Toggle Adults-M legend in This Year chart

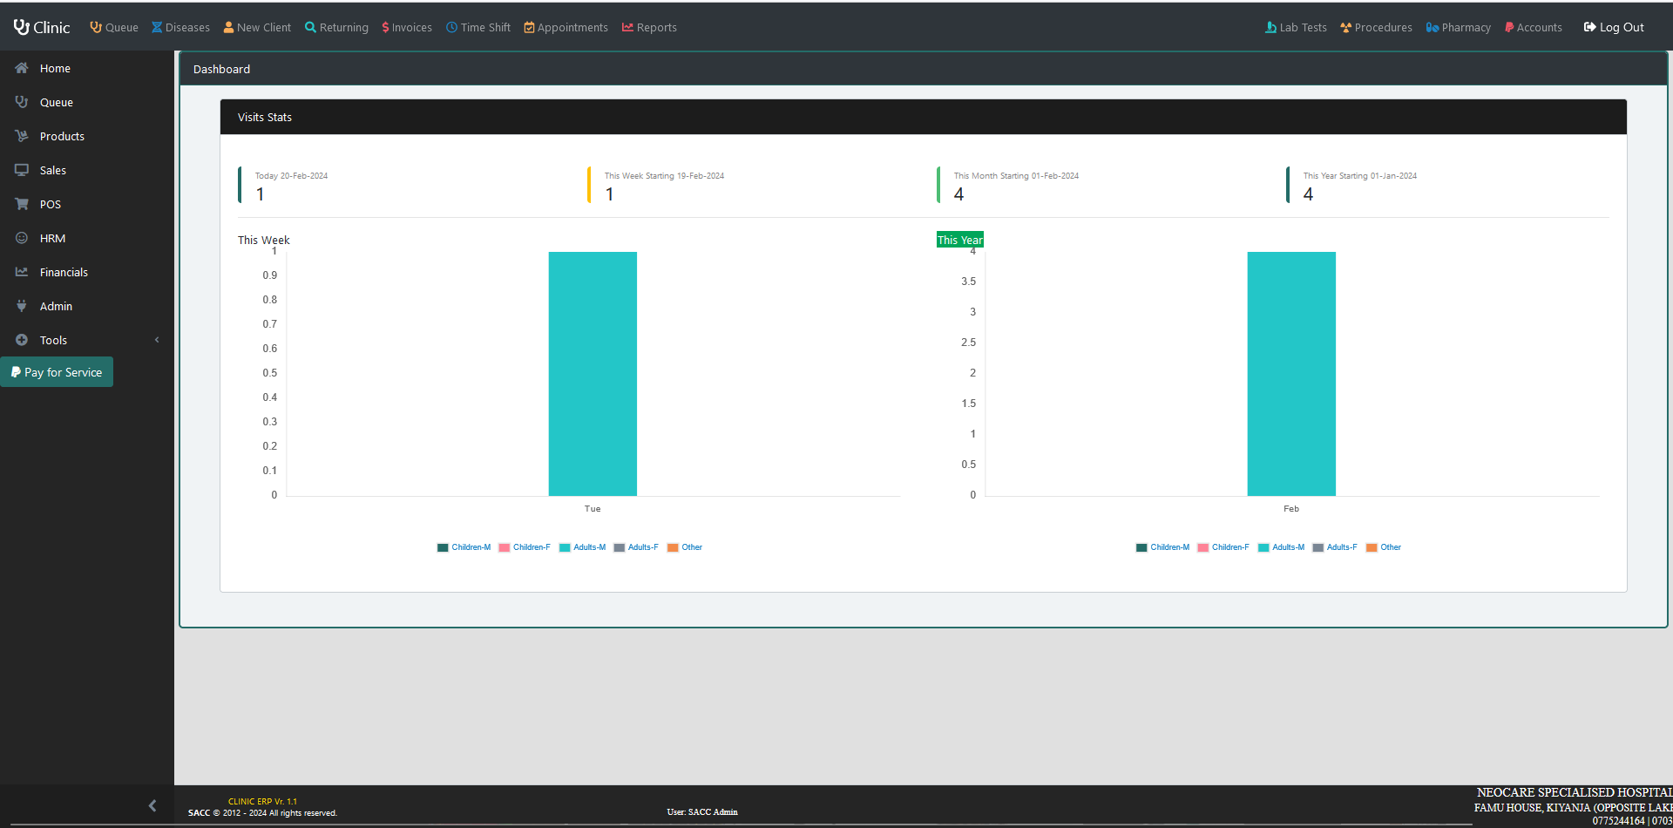pos(1281,547)
